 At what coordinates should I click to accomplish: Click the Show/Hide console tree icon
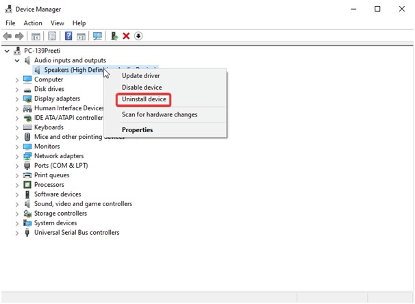pyautogui.click(x=36, y=36)
